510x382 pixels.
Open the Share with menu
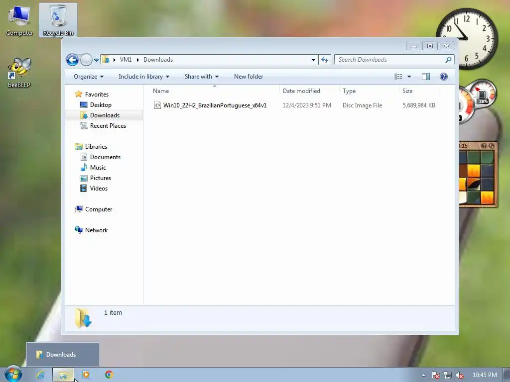pos(202,77)
